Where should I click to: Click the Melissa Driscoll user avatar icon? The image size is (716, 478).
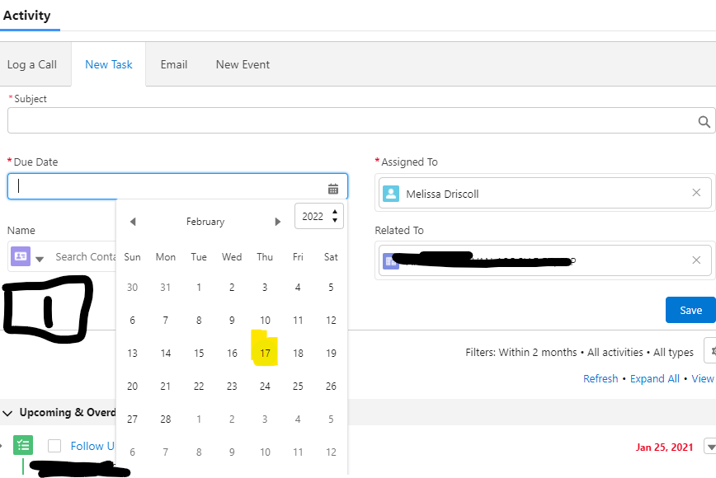click(391, 194)
